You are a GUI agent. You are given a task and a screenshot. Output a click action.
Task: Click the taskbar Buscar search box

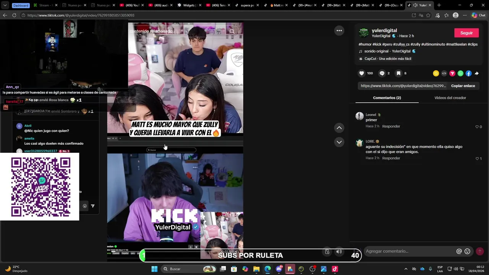[x=189, y=269]
